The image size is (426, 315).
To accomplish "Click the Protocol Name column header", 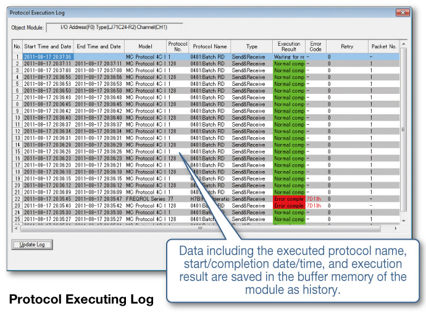I will point(210,46).
